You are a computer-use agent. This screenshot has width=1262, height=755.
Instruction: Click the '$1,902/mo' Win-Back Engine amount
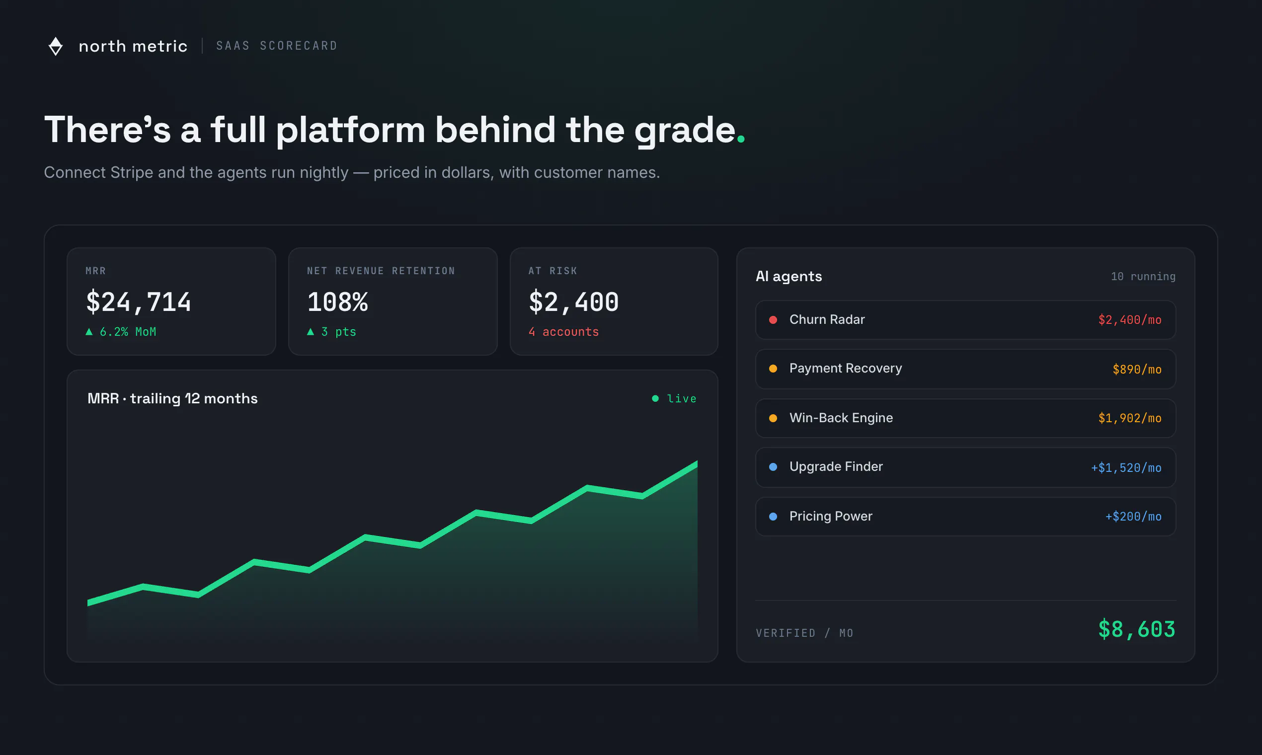(1130, 418)
